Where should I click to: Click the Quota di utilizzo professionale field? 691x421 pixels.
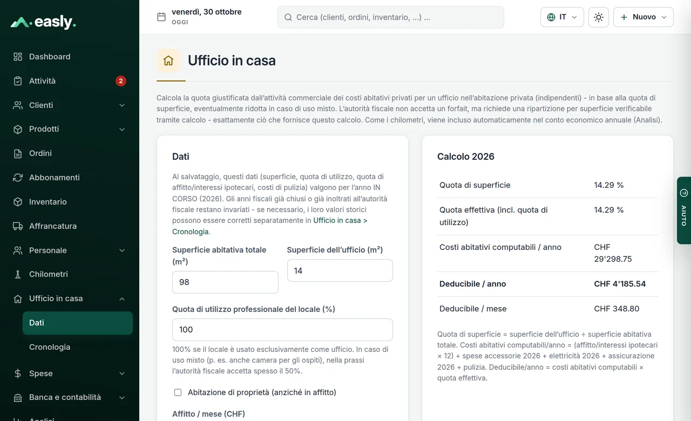[282, 330]
